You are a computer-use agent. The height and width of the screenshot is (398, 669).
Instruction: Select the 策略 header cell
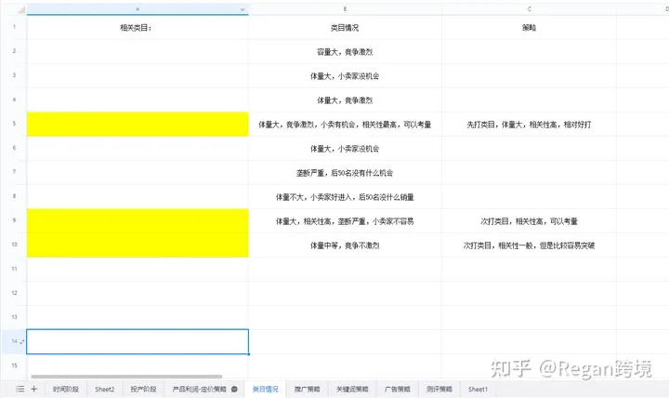[x=529, y=28]
